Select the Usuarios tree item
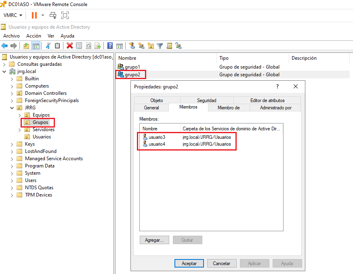The height and width of the screenshot is (274, 353). (x=42, y=136)
